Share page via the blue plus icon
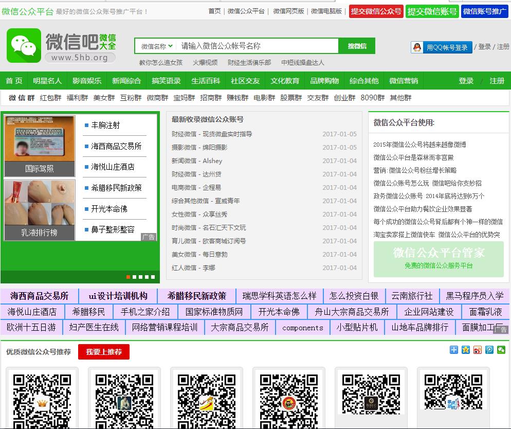Image resolution: width=511 pixels, height=429 pixels. [453, 350]
